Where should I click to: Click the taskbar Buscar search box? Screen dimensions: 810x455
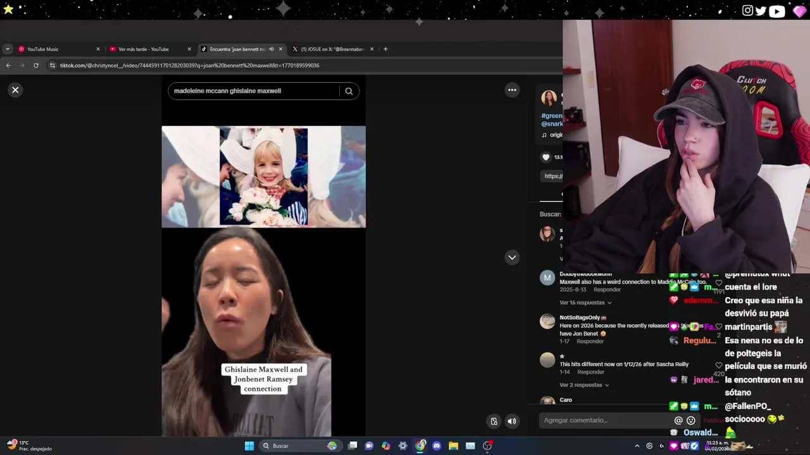click(x=300, y=446)
